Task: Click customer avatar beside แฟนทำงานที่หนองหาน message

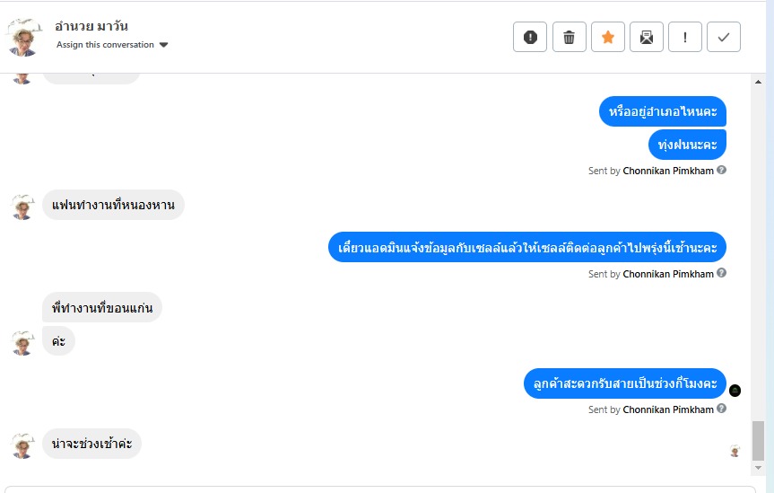Action: coord(22,207)
